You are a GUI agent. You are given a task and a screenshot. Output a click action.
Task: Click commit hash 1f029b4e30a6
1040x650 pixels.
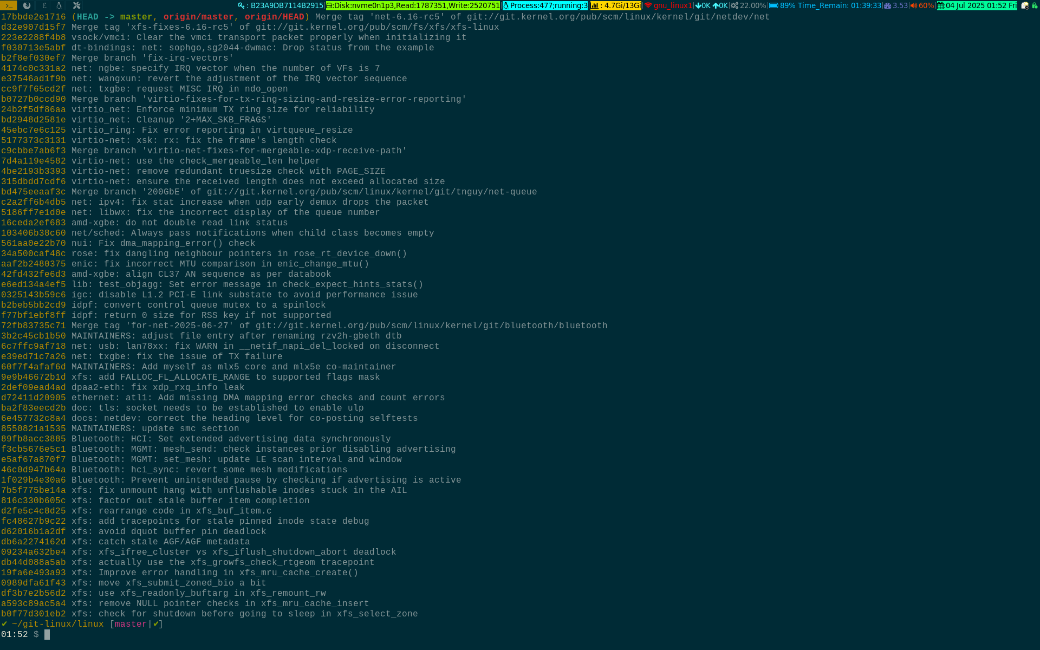tap(34, 480)
